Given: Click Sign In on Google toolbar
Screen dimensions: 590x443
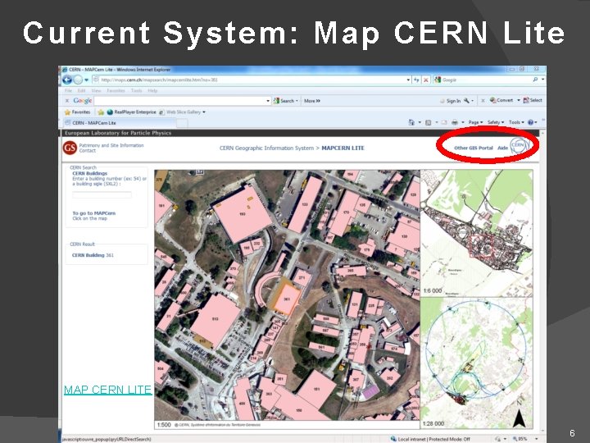Looking at the screenshot, I should (x=450, y=101).
